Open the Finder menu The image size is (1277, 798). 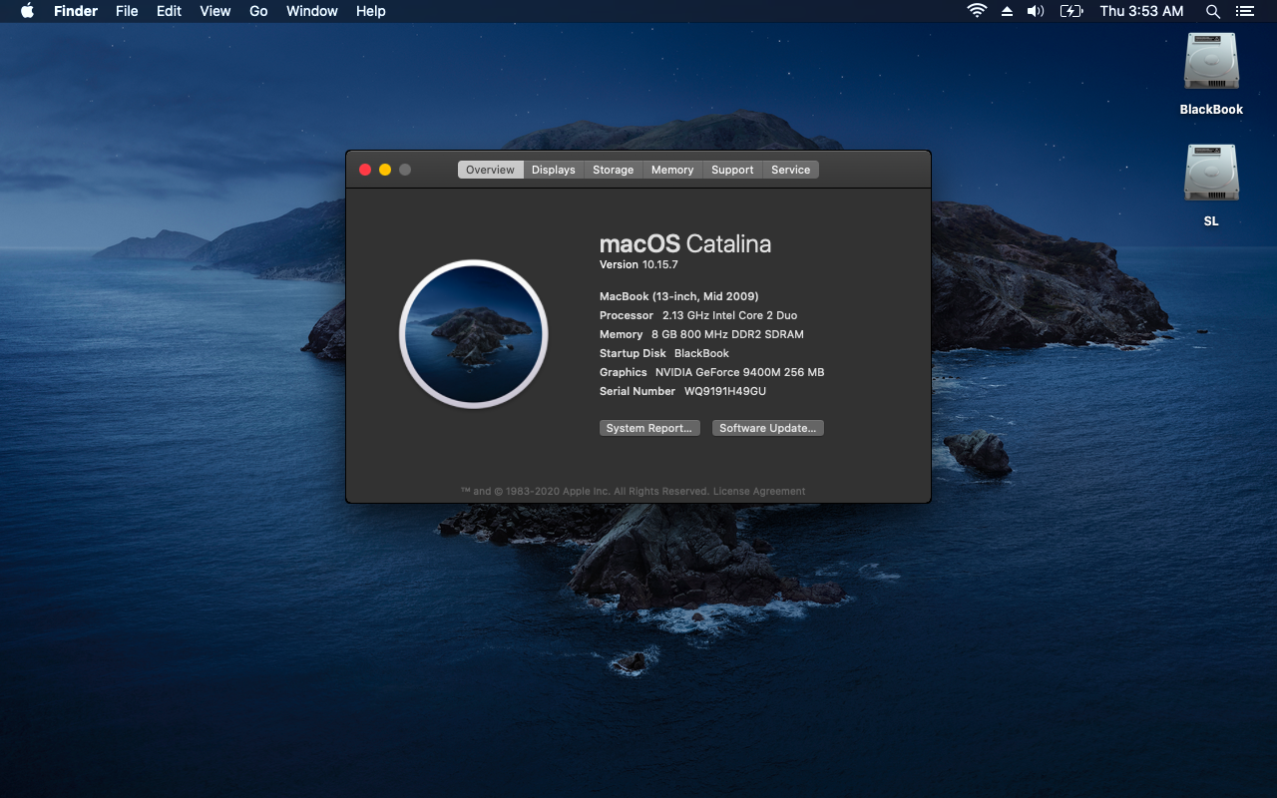[x=75, y=11]
